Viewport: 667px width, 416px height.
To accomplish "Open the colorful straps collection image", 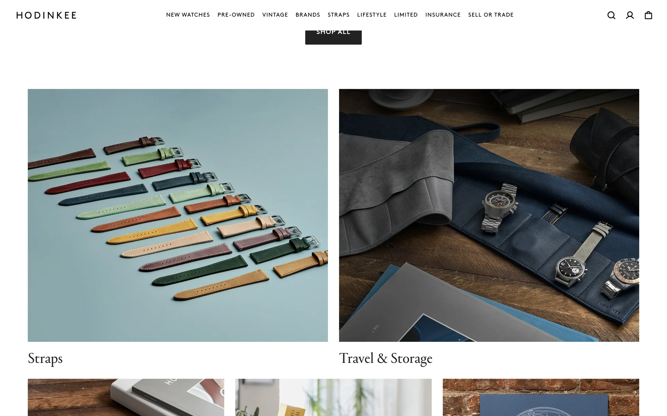I will tap(178, 215).
